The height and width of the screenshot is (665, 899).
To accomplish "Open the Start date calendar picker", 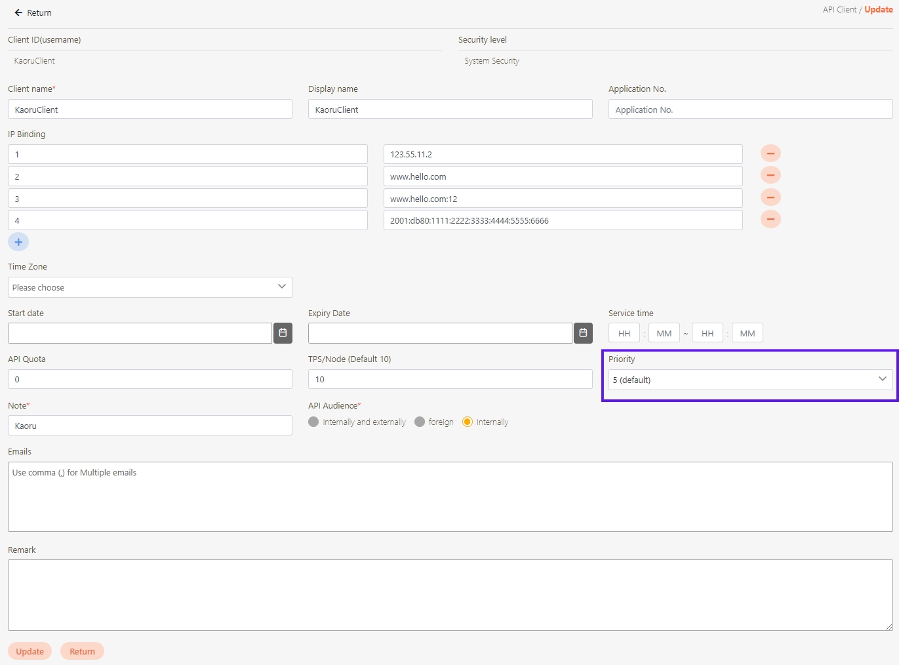I will coord(283,333).
